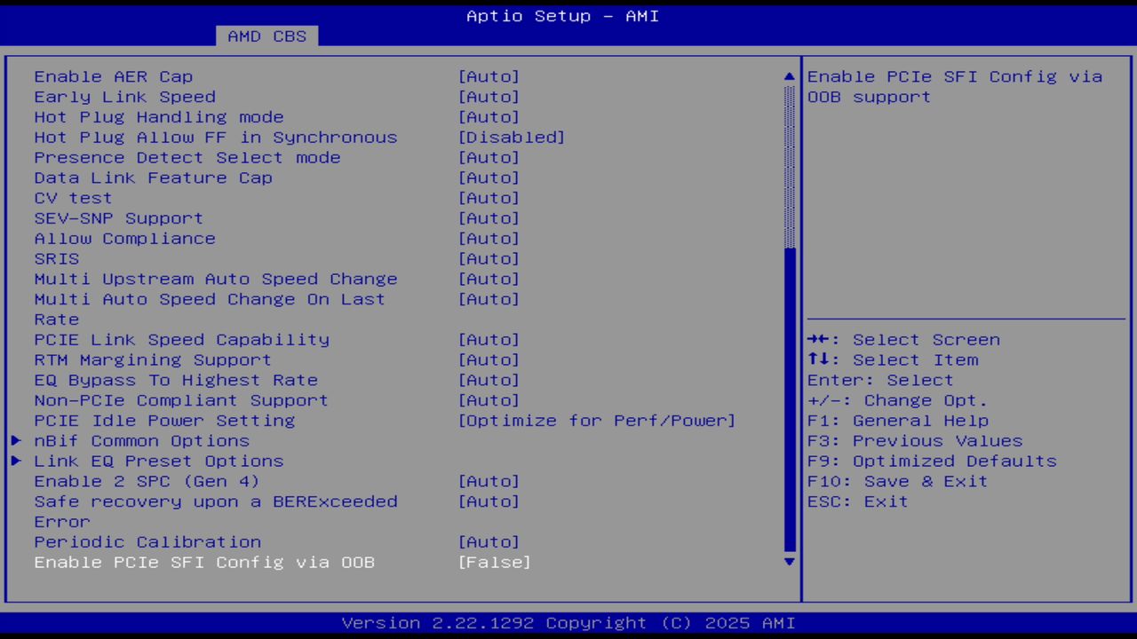Click the scrollbar down arrow
The width and height of the screenshot is (1137, 639).
pyautogui.click(x=790, y=562)
